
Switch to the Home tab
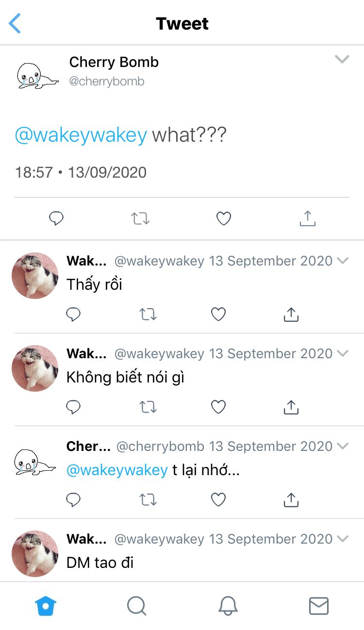(46, 606)
